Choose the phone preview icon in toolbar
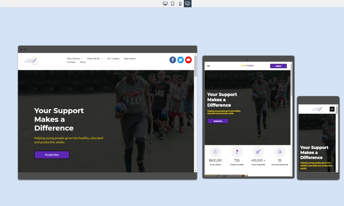344x206 pixels. 180,3
